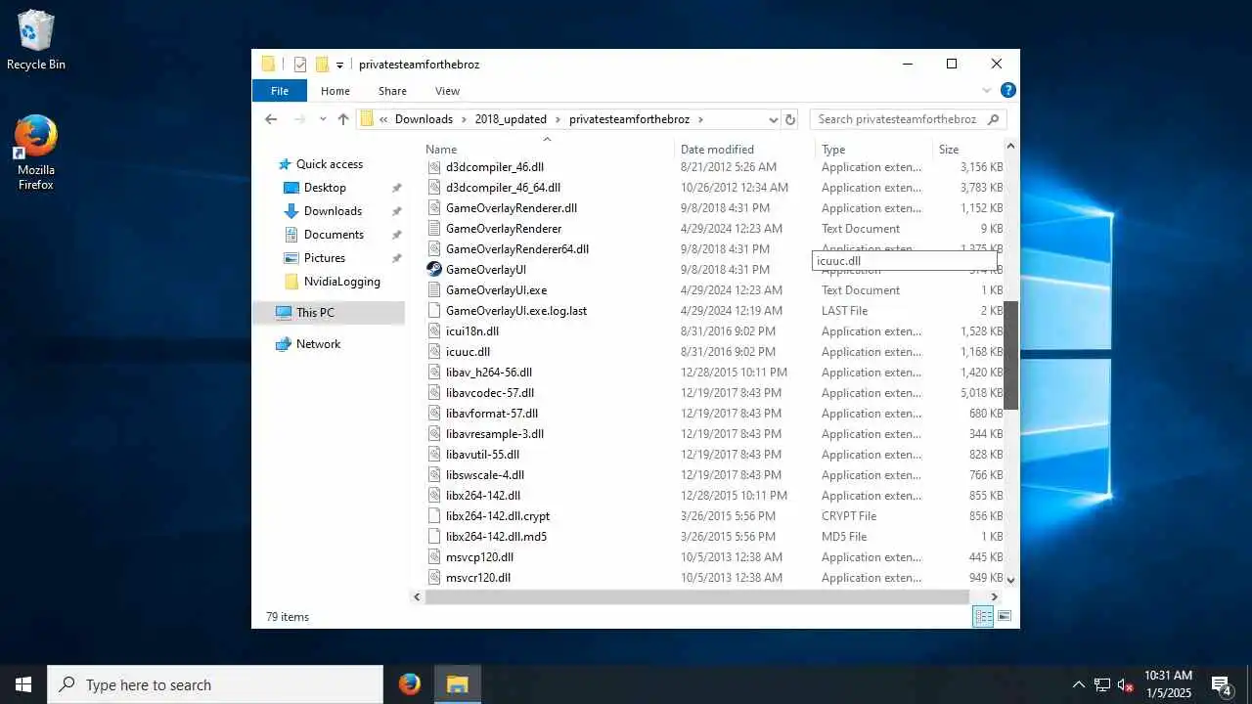Expand the chevron after privatesteamforthebroz breadcrumb
This screenshot has width=1252, height=704.
(x=700, y=119)
